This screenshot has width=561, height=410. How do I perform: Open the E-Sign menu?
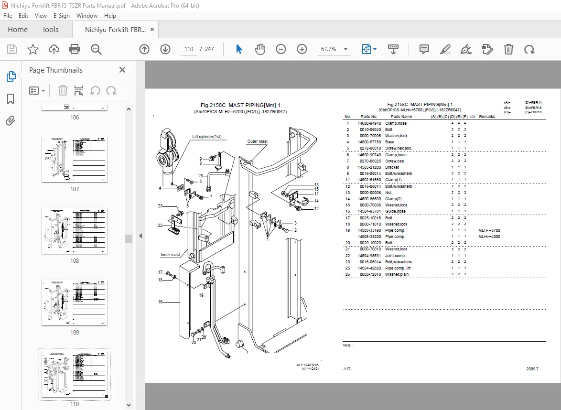pyautogui.click(x=62, y=16)
